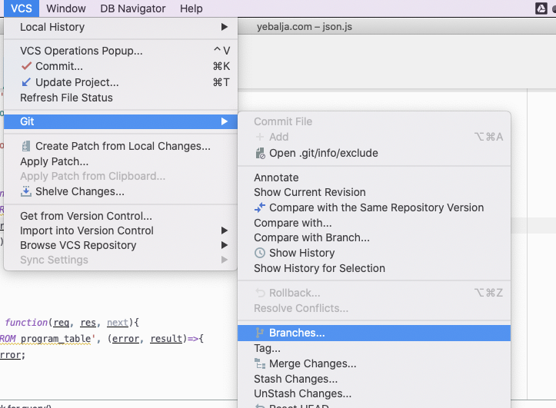Select Apply Patch... entry
Viewport: 556px width, 408px height.
tap(121, 161)
